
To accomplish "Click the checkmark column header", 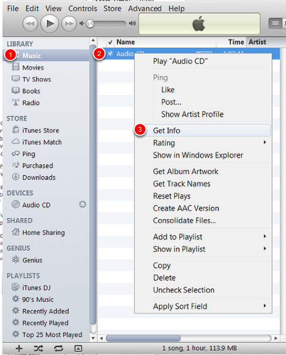I will point(110,42).
